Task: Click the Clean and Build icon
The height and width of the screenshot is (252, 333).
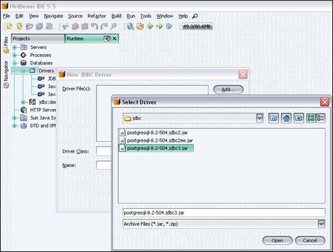Action: (140, 26)
